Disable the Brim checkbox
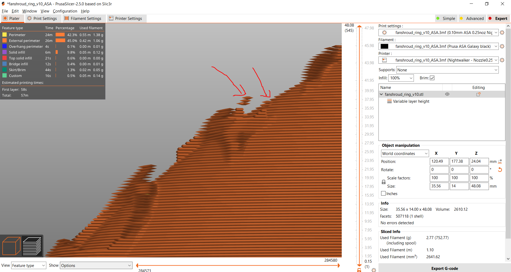The image size is (511, 272). click(x=432, y=78)
